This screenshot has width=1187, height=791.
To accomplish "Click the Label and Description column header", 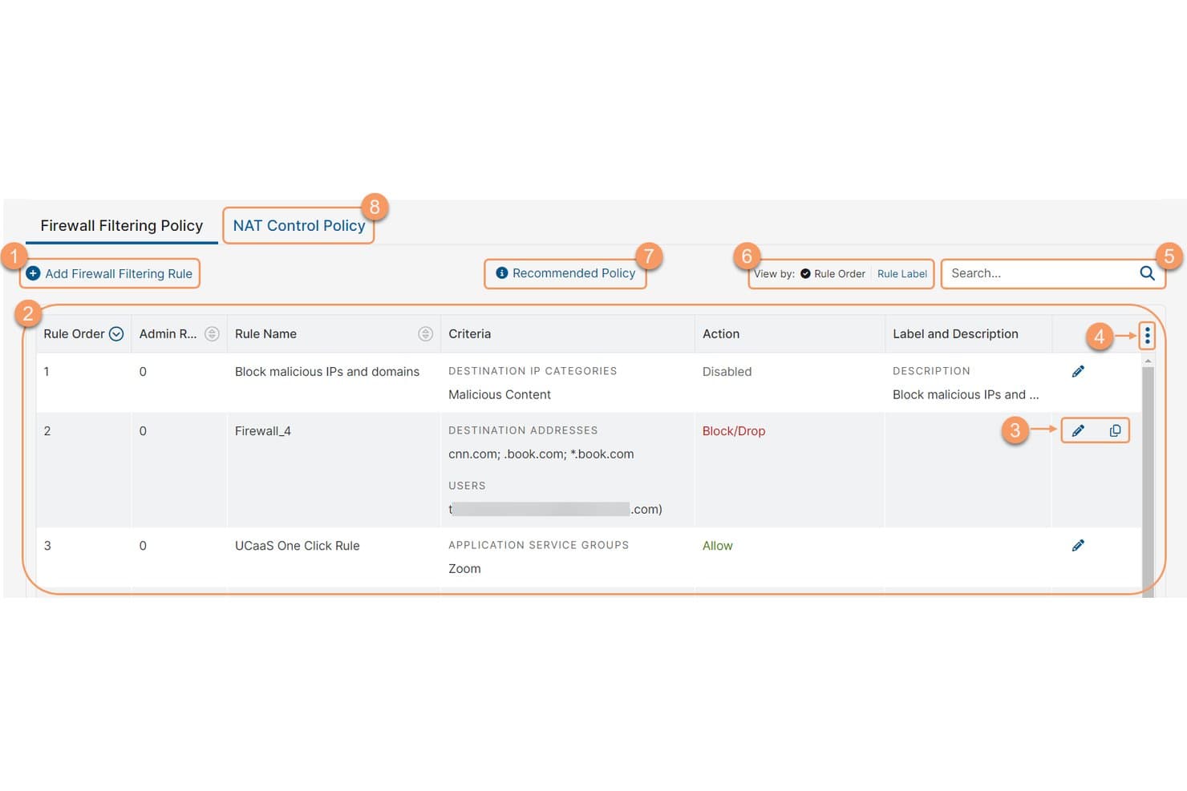I will click(955, 334).
